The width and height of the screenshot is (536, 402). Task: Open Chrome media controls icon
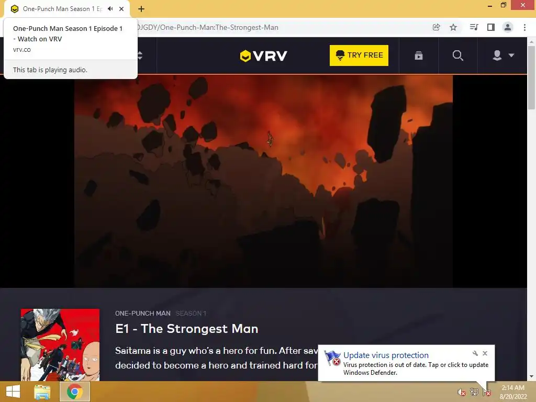point(474,27)
